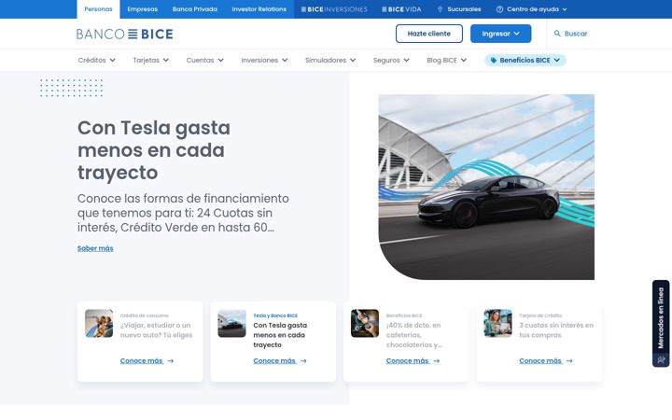
Task: Click the search magnifier icon
Action: [557, 34]
